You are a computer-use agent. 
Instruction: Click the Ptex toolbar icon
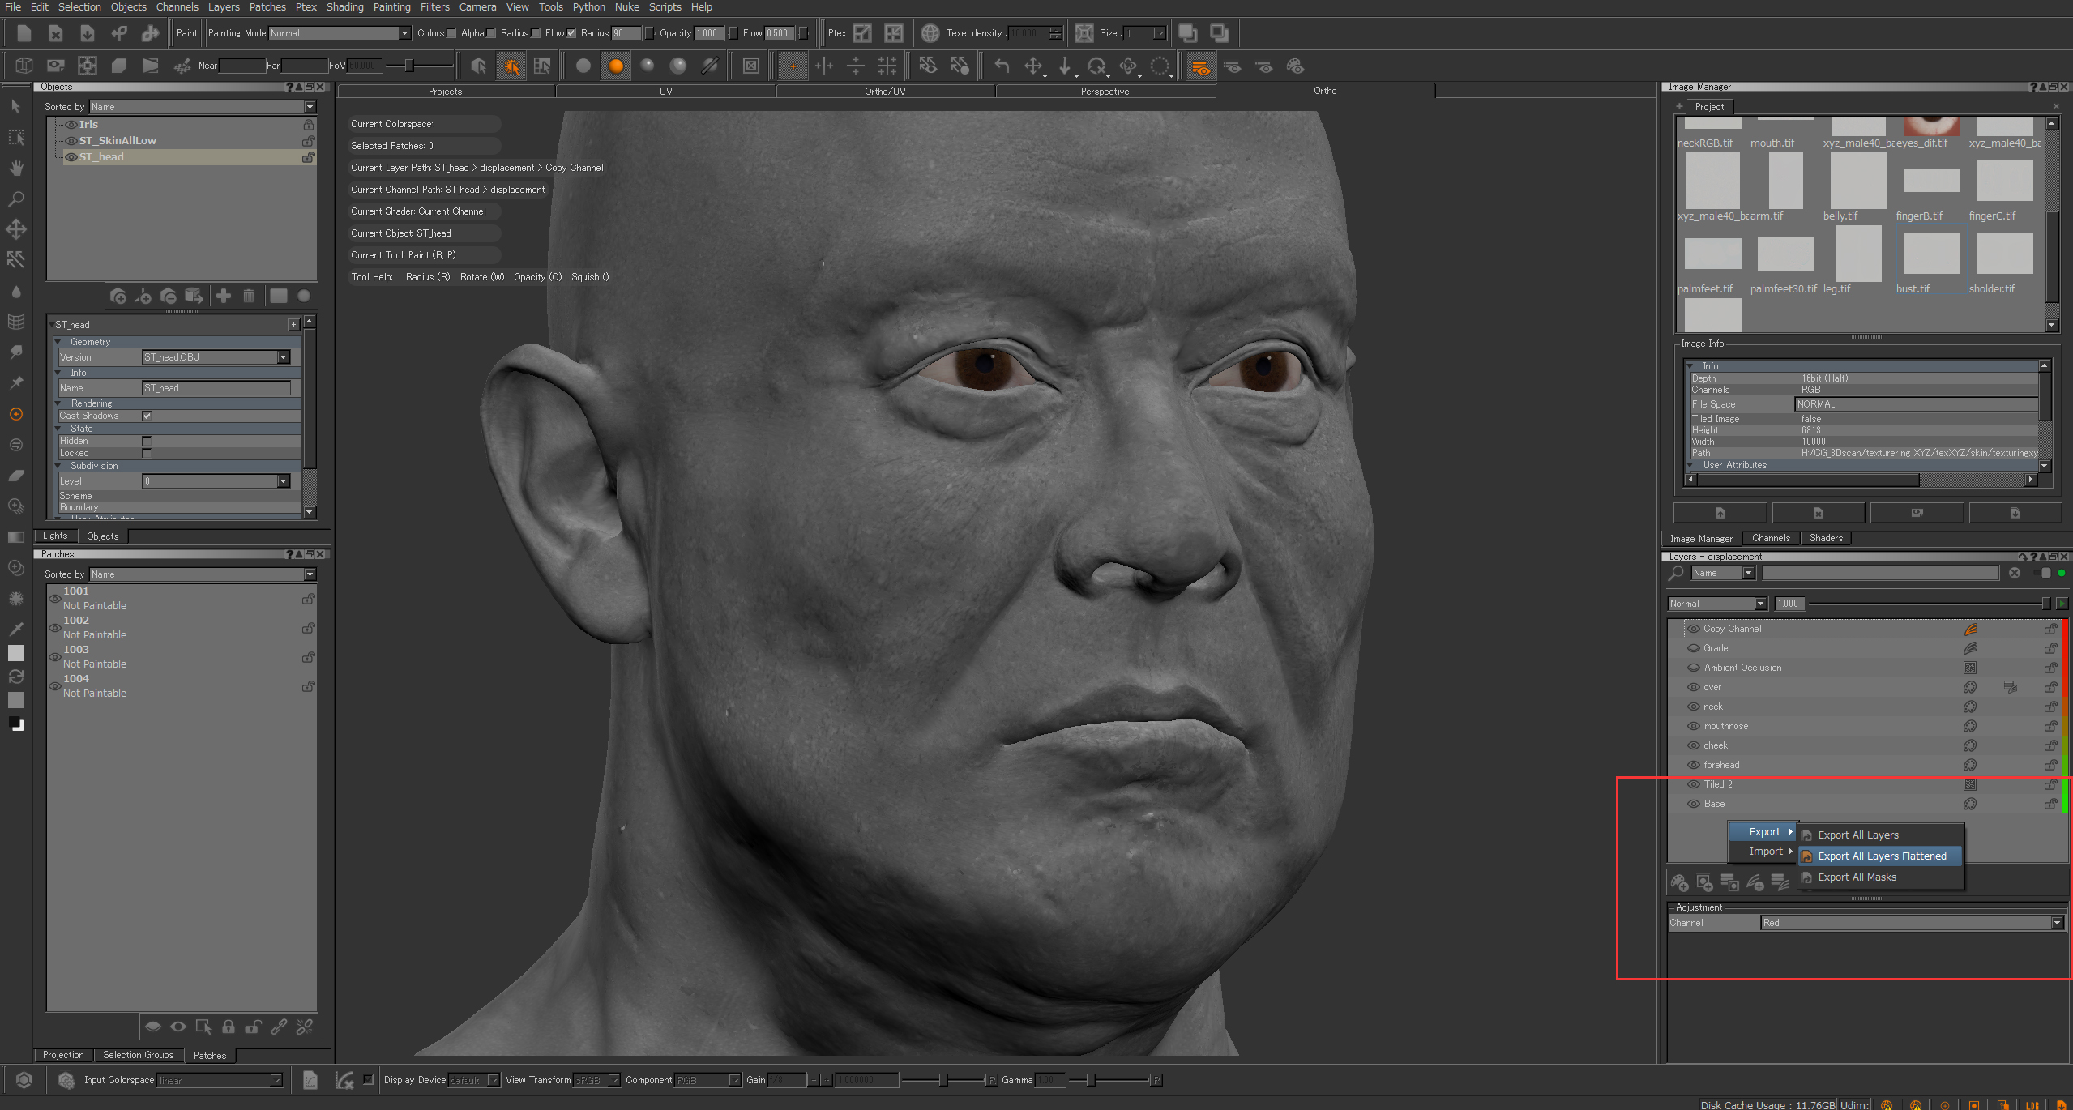coord(862,33)
